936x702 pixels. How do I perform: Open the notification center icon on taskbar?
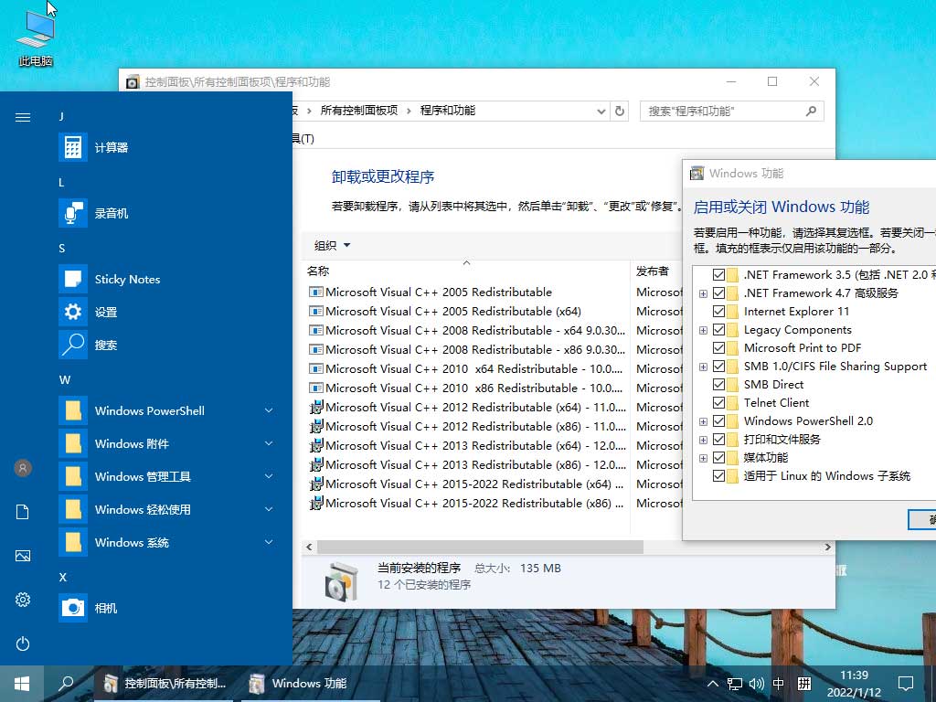click(x=906, y=684)
